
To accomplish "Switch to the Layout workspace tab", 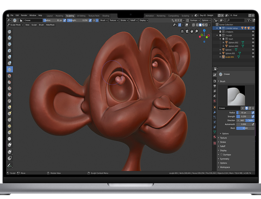I will point(50,16).
